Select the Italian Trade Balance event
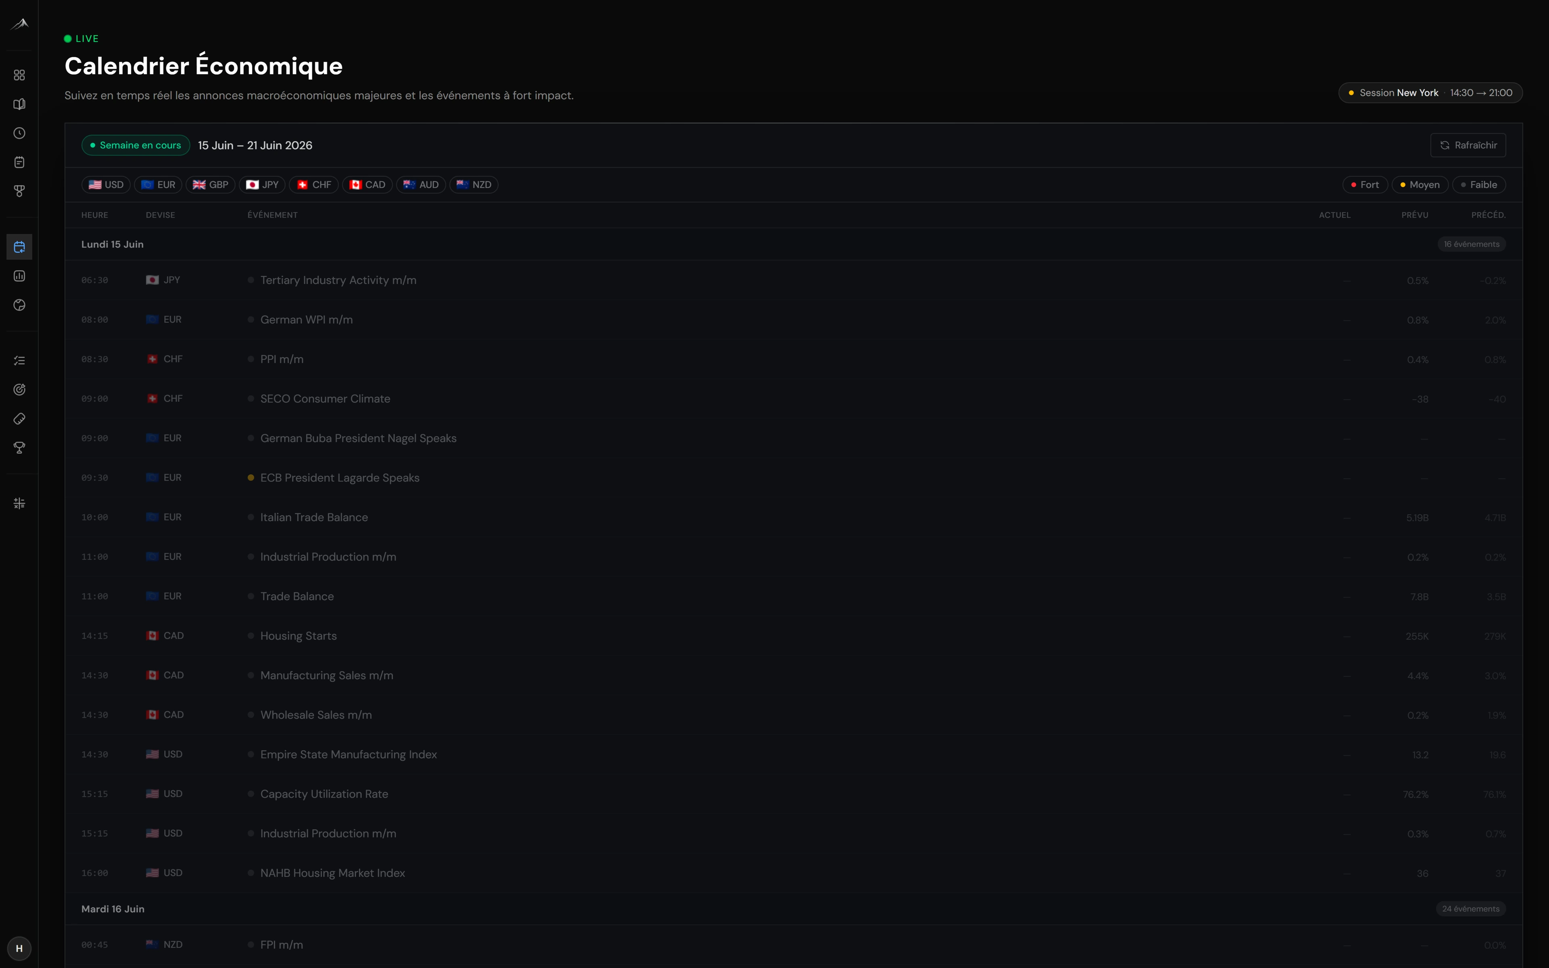The image size is (1549, 968). (794, 517)
